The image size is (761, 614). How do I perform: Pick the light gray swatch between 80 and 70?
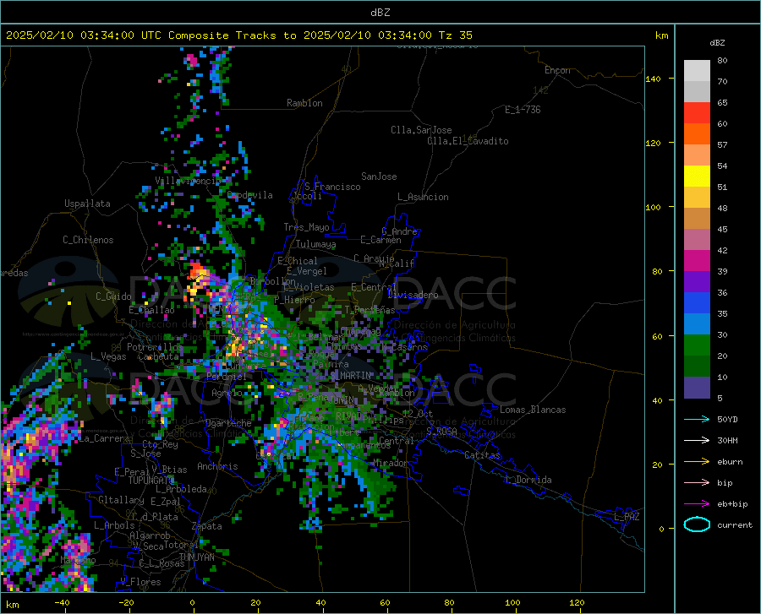click(x=697, y=71)
